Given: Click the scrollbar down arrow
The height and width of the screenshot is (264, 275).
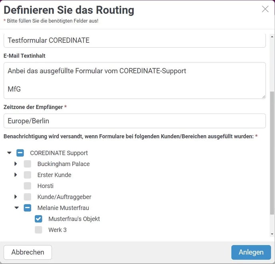Looking at the screenshot, I should coord(272,234).
